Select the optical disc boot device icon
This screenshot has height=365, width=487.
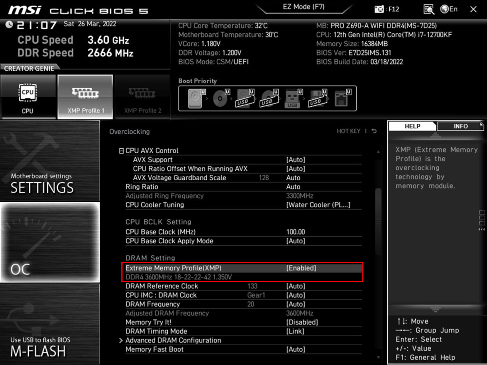click(221, 98)
